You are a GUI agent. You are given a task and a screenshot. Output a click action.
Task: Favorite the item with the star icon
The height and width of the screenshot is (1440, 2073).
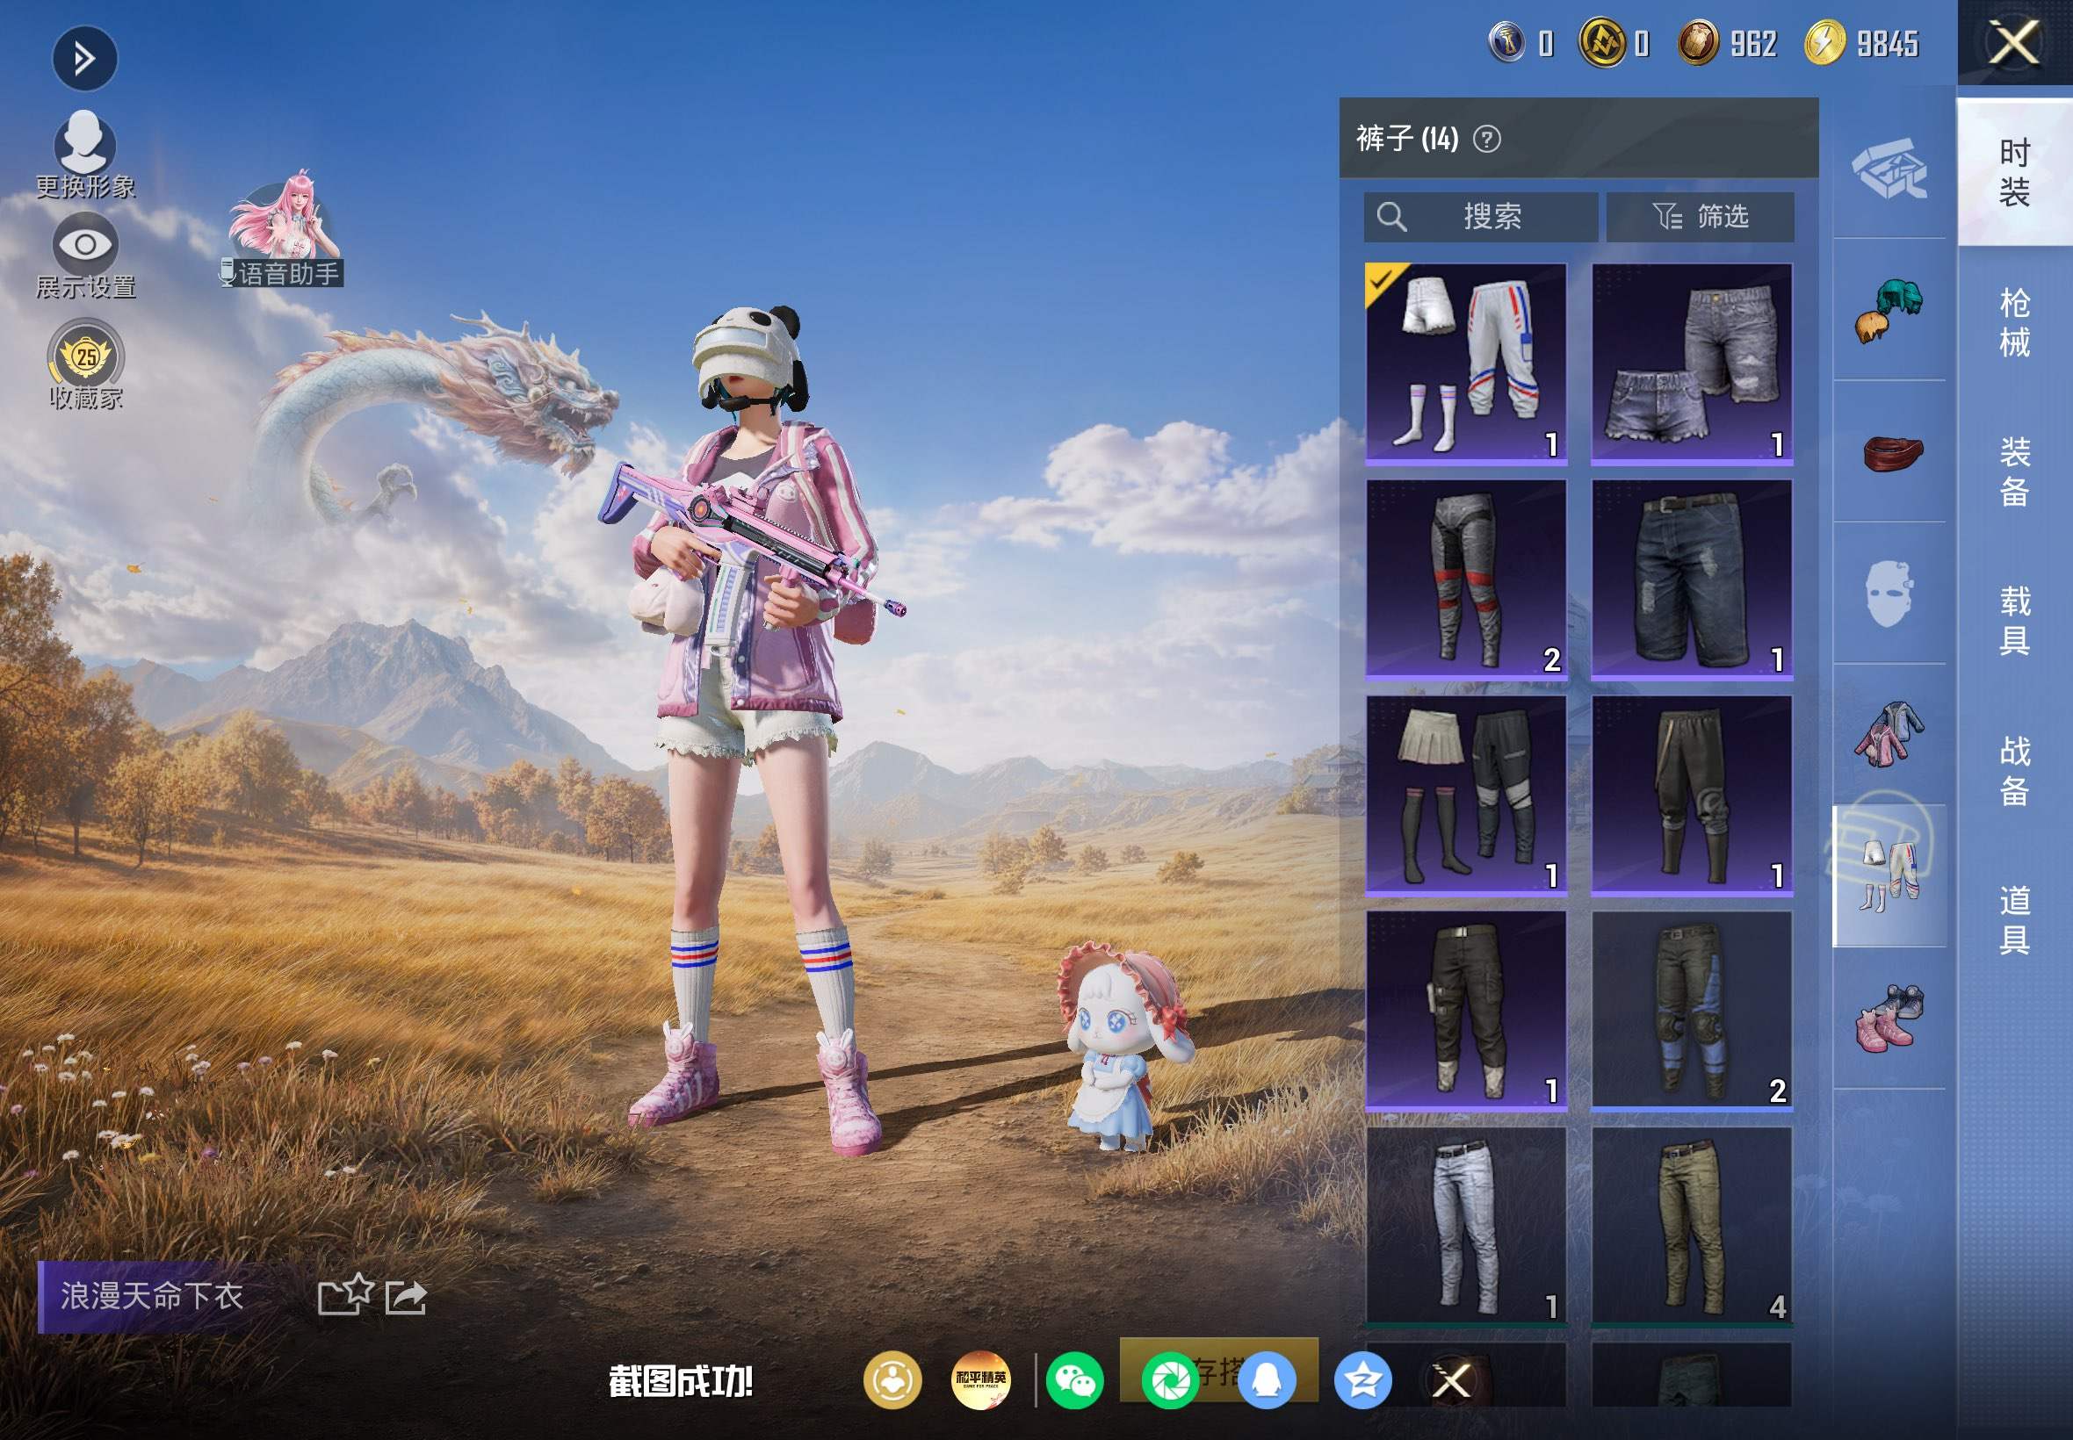pos(344,1296)
